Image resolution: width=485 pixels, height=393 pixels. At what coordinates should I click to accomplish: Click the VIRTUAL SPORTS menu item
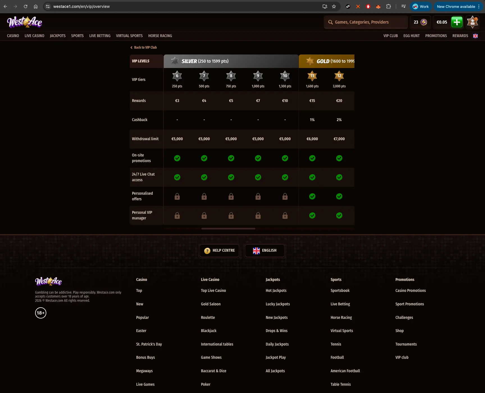tap(129, 36)
